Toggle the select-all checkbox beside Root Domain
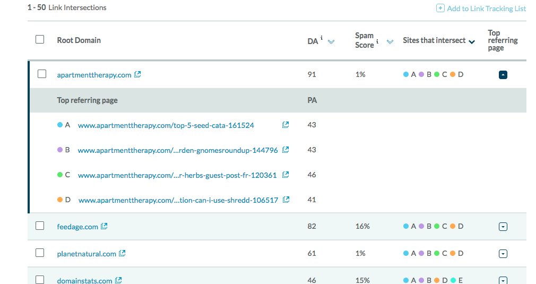536x284 pixels. point(40,39)
